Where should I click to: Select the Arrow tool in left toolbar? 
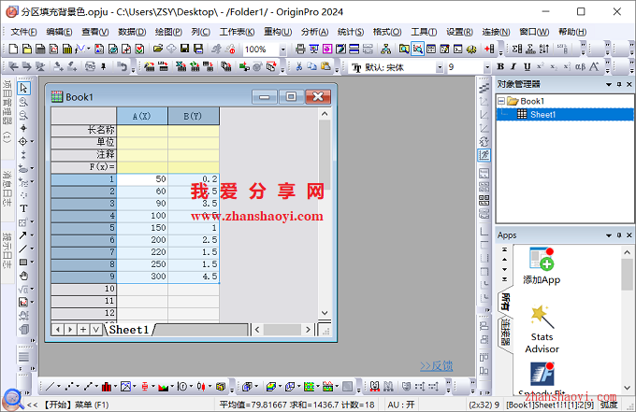(x=23, y=235)
